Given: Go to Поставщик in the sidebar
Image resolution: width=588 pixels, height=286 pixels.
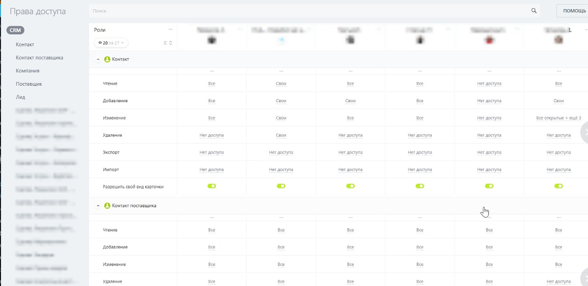Looking at the screenshot, I should click(29, 84).
